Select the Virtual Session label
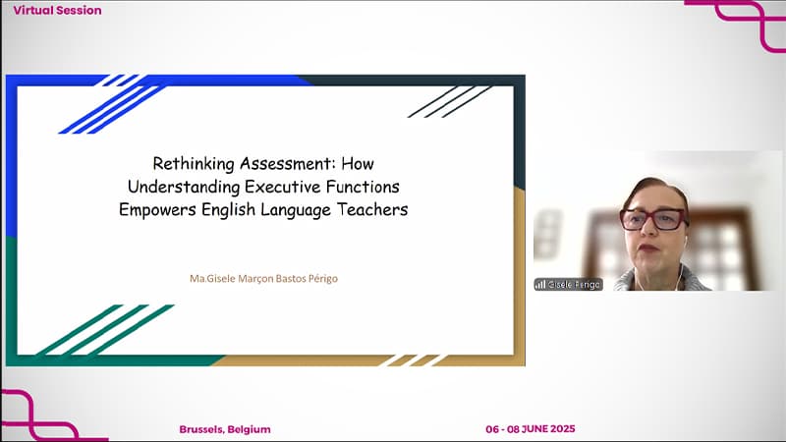This screenshot has height=442, width=786. [x=57, y=11]
